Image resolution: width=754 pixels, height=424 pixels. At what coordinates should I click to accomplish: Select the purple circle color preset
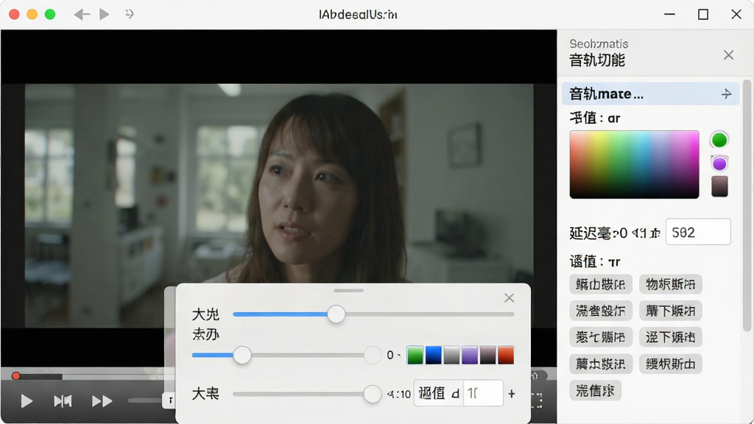pyautogui.click(x=719, y=163)
